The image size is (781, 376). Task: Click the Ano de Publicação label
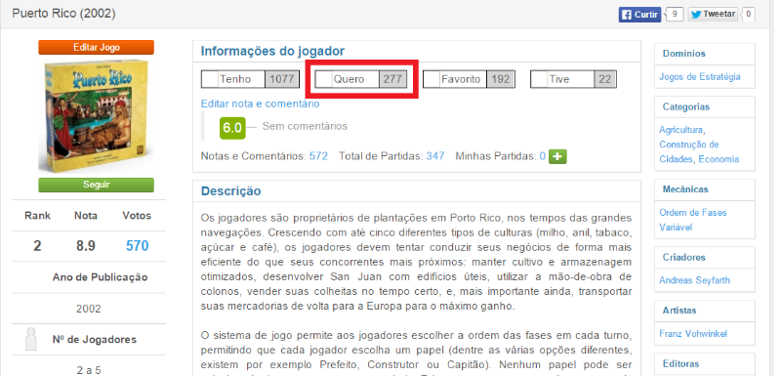pyautogui.click(x=101, y=277)
